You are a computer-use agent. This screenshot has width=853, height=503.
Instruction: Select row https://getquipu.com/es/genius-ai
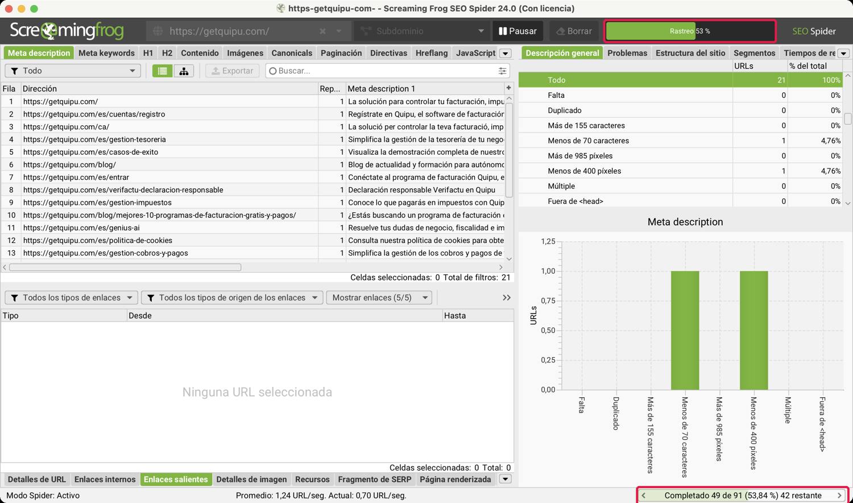pyautogui.click(x=252, y=228)
